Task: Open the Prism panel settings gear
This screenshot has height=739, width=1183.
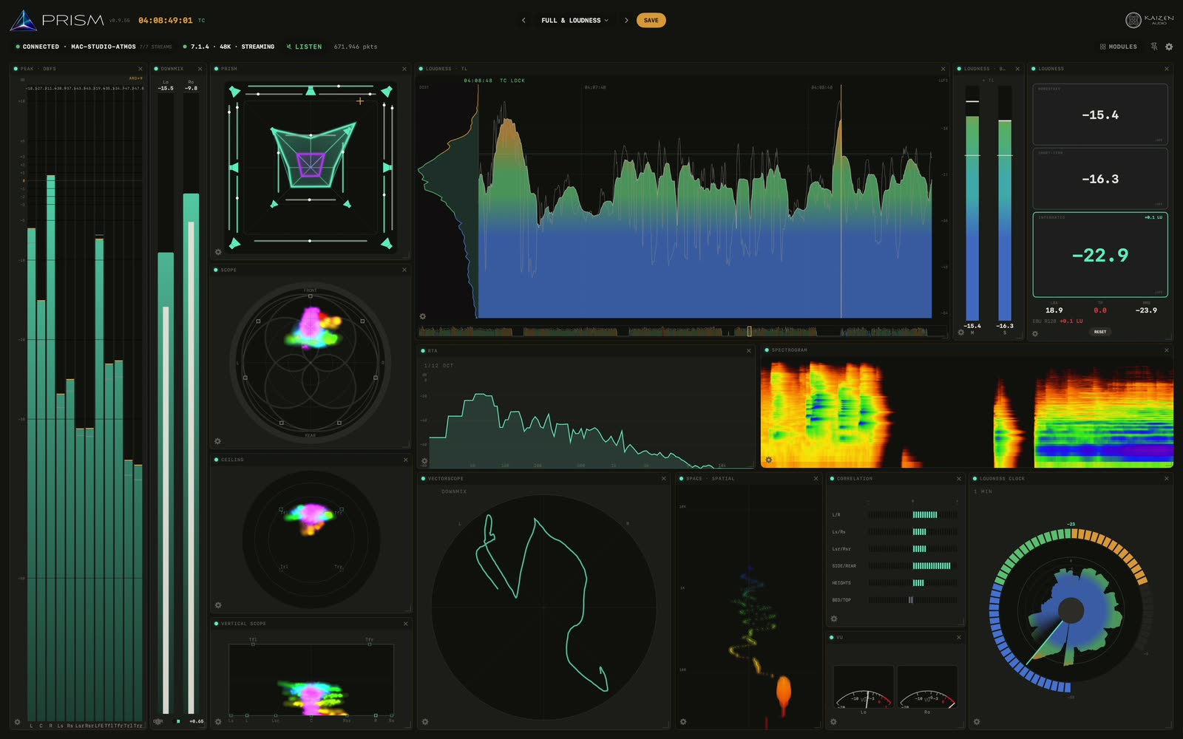Action: coord(218,252)
